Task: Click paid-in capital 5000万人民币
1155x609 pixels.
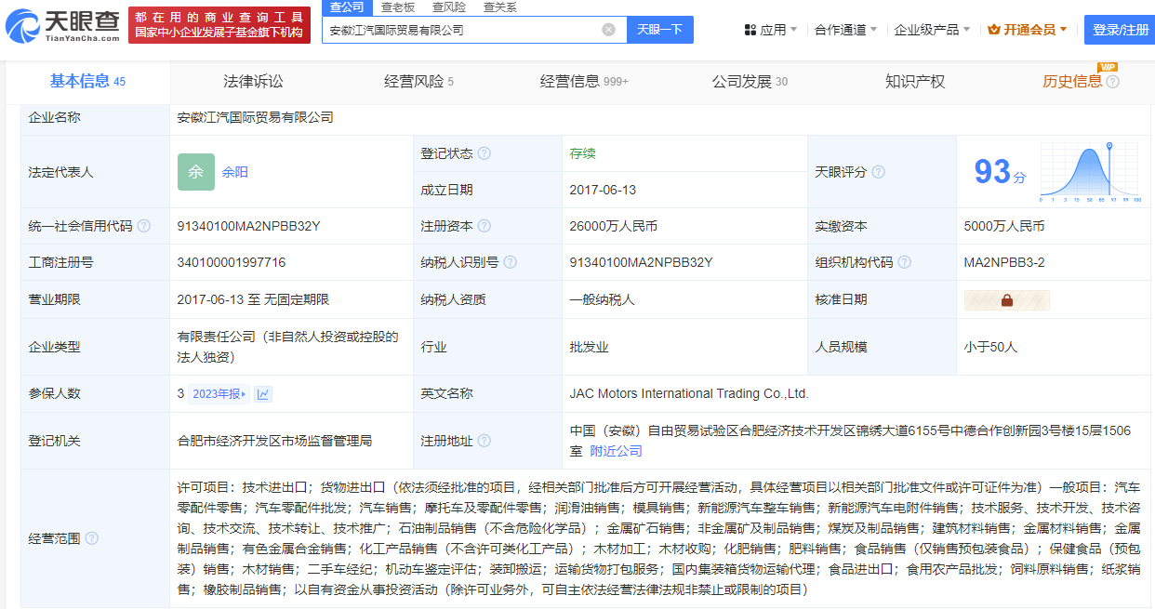Action: [1004, 226]
